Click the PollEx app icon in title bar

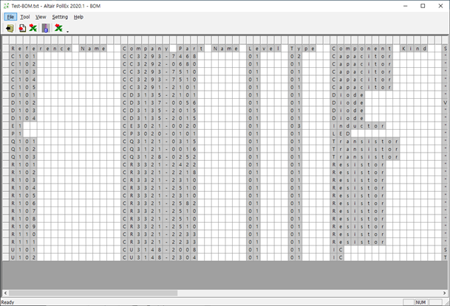click(x=6, y=6)
